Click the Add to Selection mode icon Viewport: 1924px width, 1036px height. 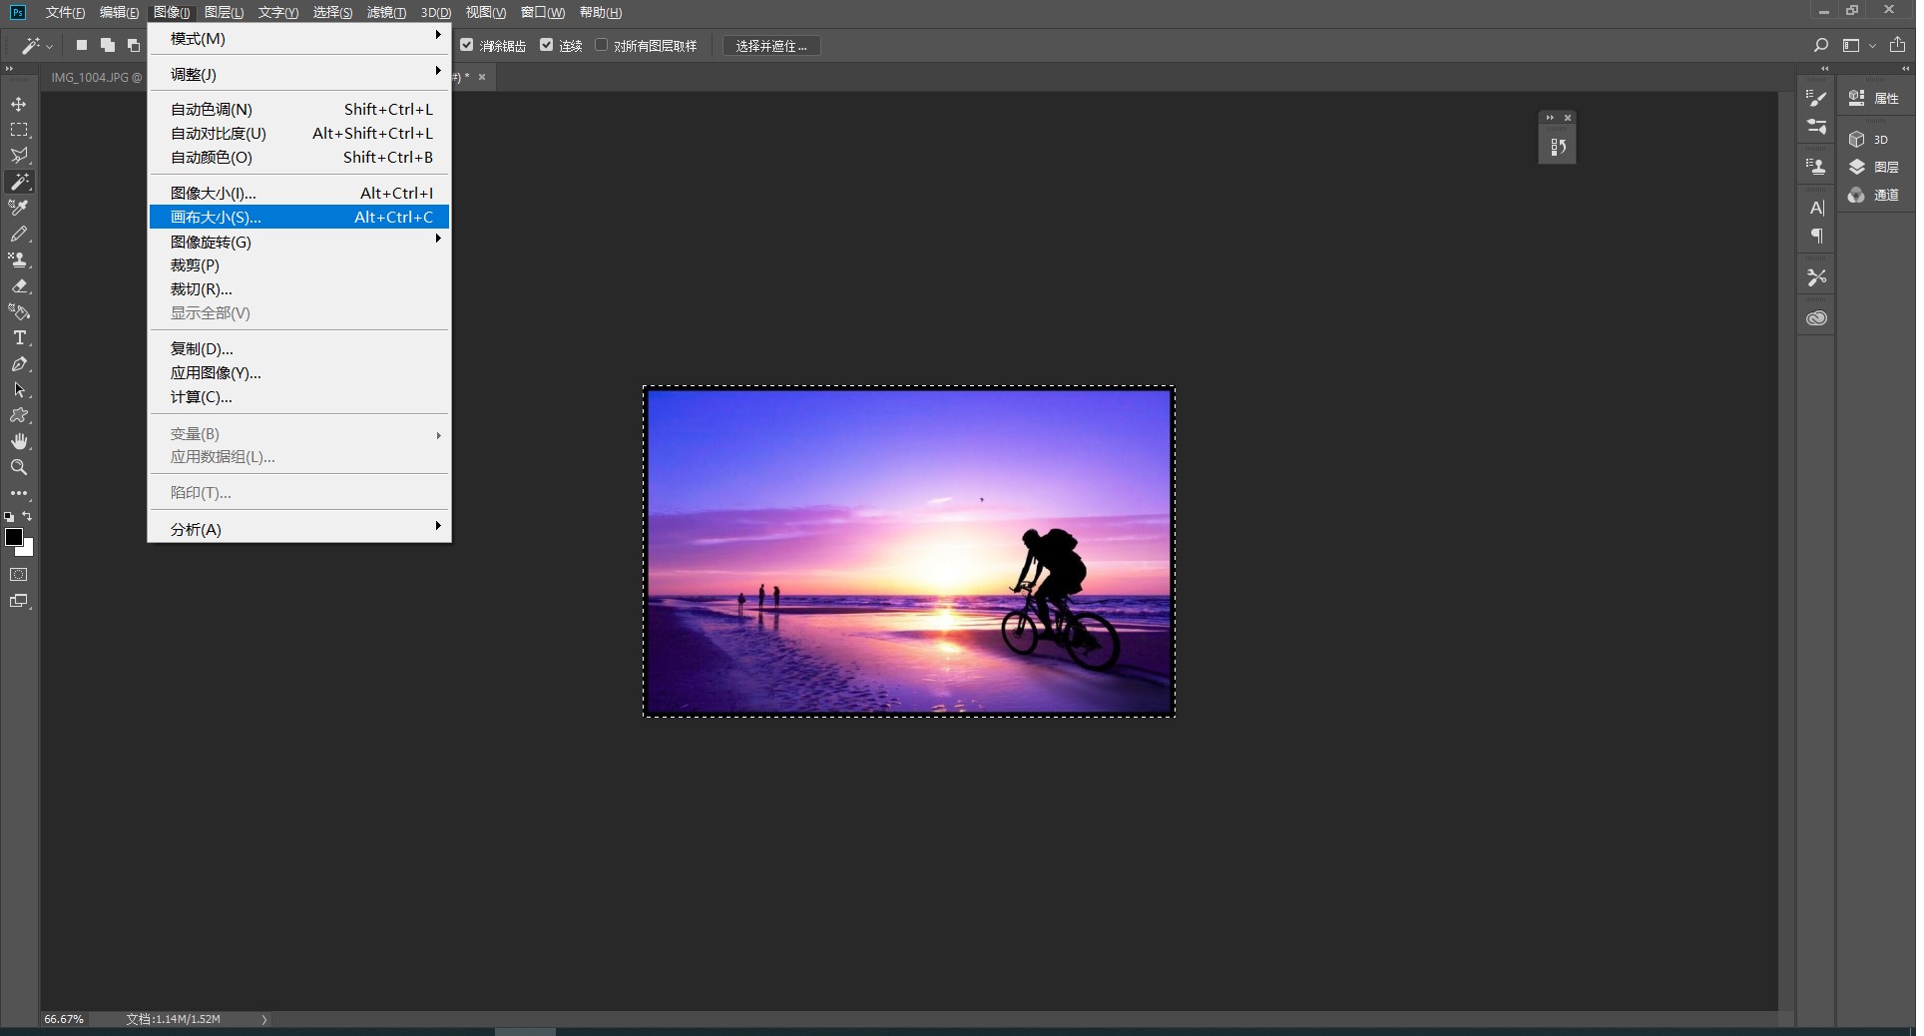108,46
